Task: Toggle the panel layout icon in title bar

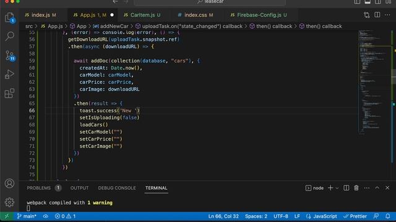Action: coord(368,2)
